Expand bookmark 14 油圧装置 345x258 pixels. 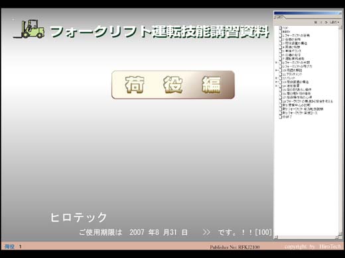[x=276, y=86]
